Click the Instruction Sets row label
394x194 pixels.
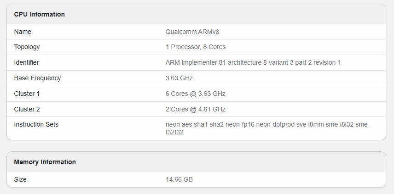click(36, 124)
